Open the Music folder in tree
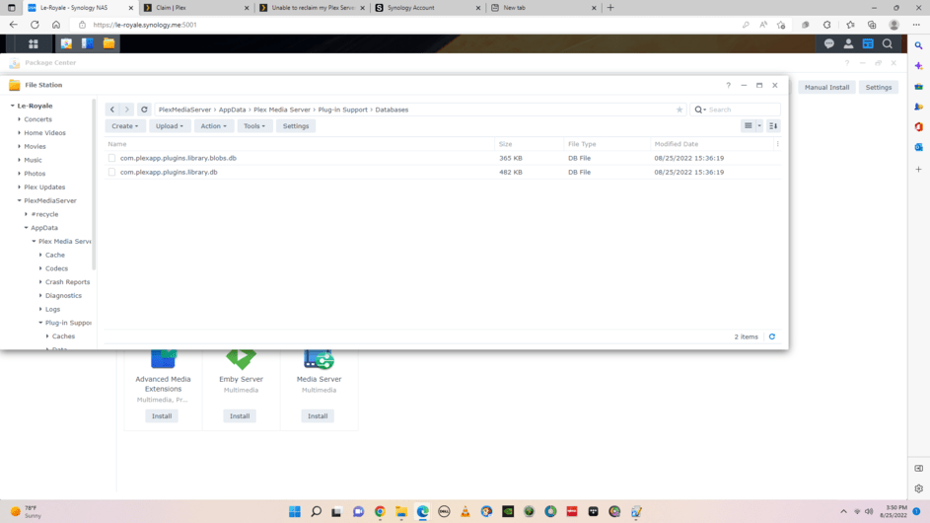The image size is (930, 523). click(x=33, y=160)
